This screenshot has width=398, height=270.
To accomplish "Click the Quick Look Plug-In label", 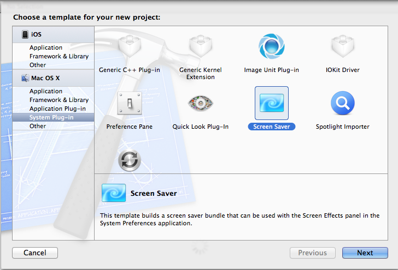I will (201, 127).
